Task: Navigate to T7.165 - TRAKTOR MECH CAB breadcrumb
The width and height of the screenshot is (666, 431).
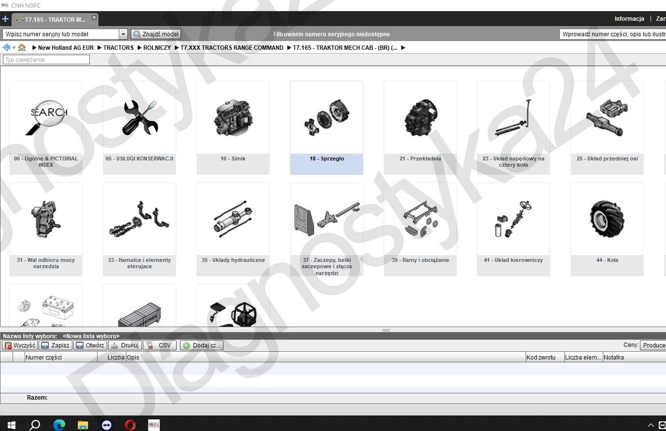Action: click(345, 48)
